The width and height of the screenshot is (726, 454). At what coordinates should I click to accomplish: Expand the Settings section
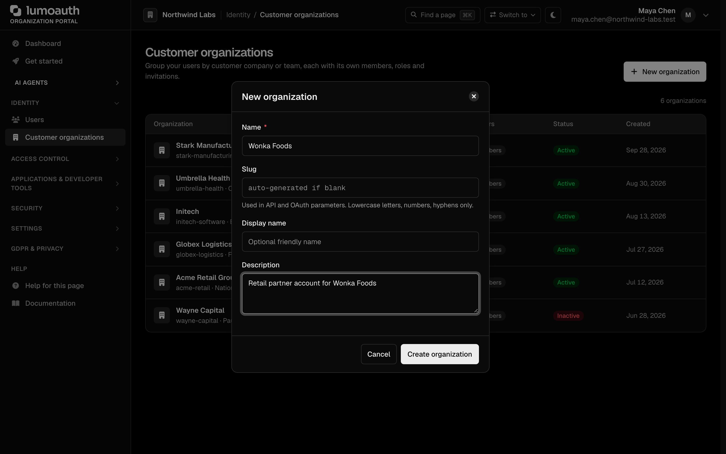(65, 229)
